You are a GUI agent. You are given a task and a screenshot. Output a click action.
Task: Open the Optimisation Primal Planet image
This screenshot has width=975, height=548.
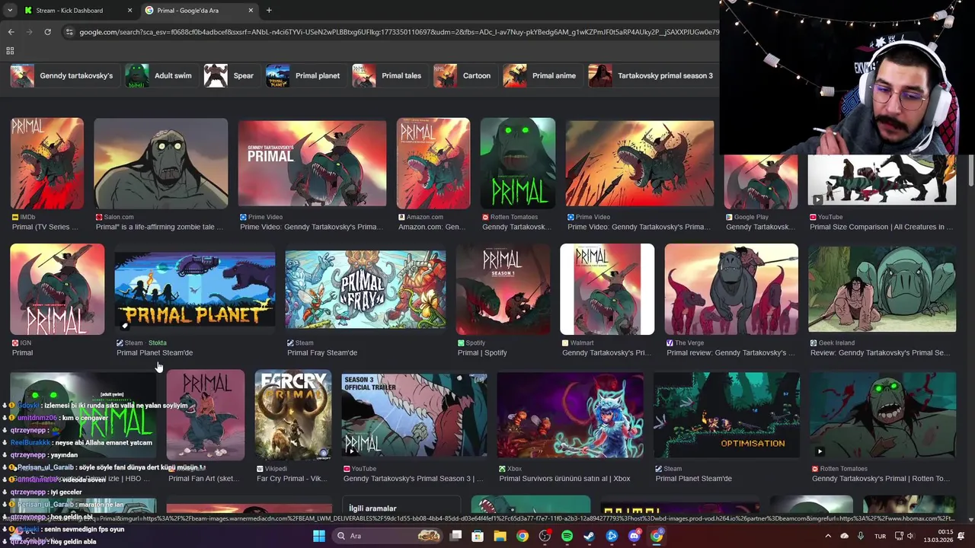pos(727,416)
